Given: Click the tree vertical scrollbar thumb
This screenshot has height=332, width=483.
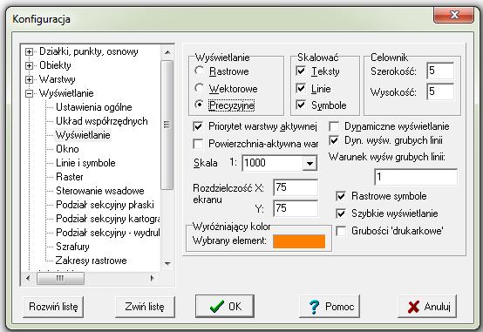Looking at the screenshot, I should pos(167,125).
